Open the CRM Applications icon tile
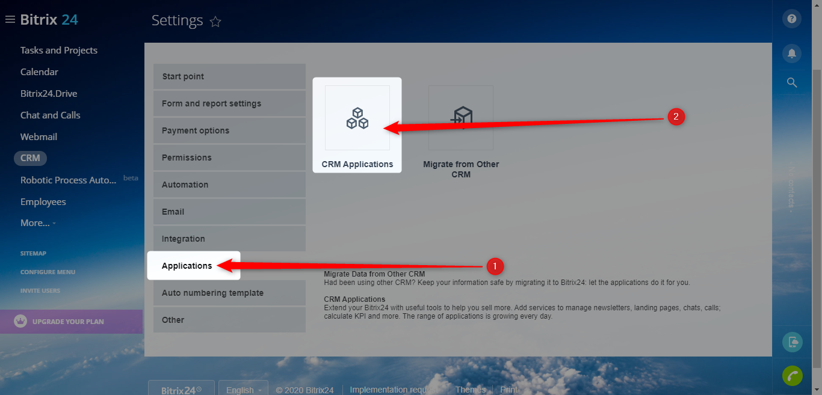 [357, 118]
